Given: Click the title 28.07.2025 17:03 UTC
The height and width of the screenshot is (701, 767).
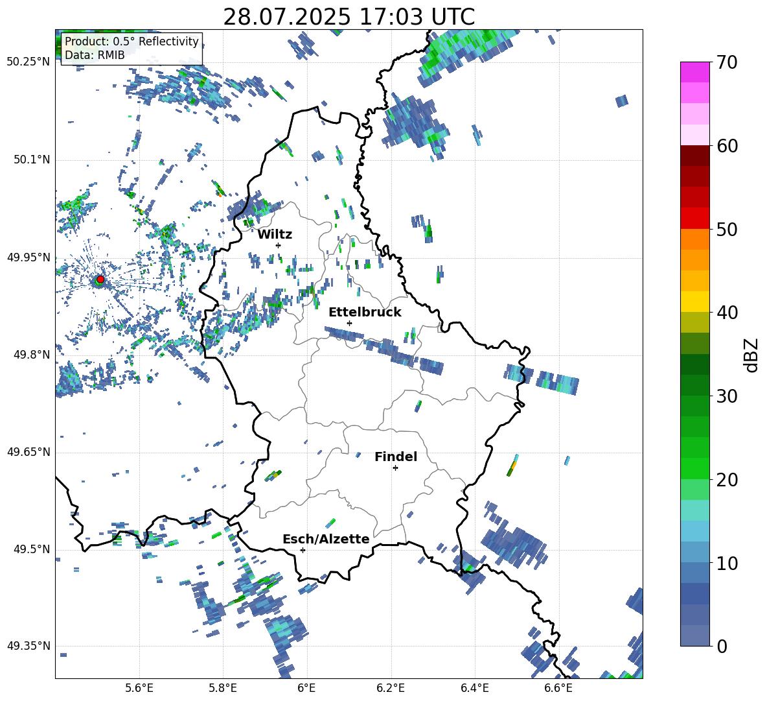Looking at the screenshot, I should [349, 17].
